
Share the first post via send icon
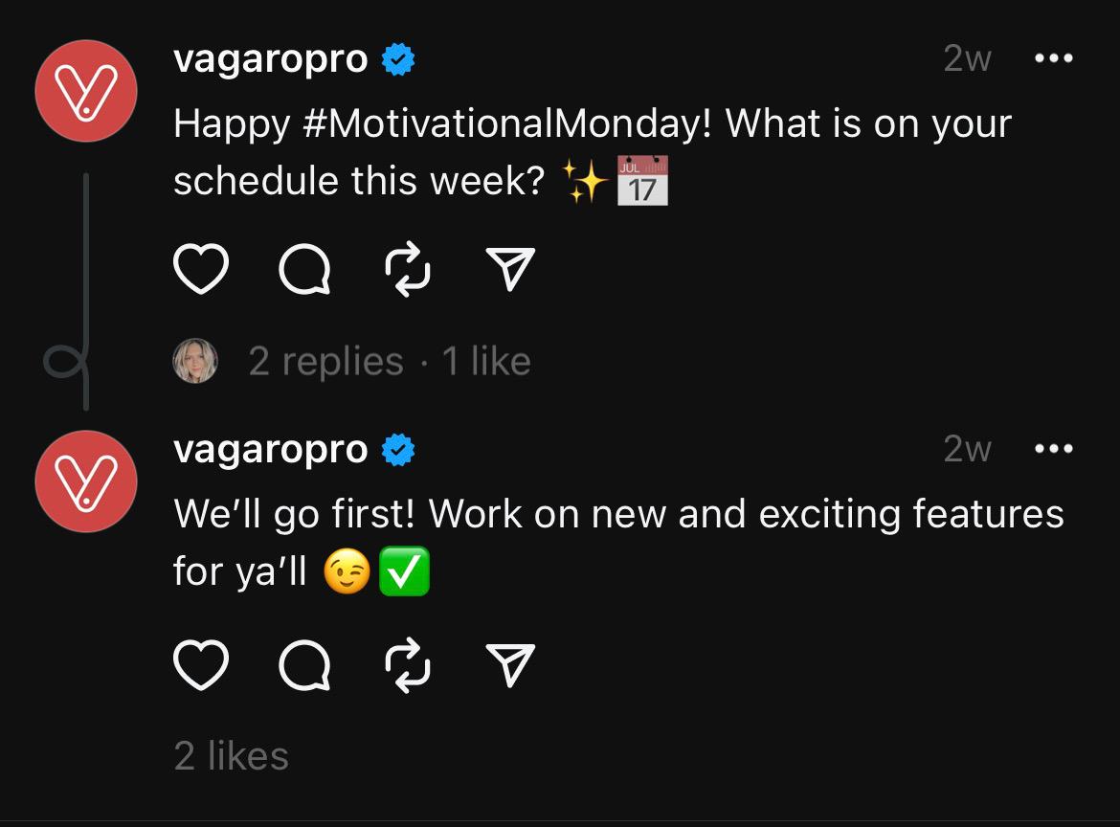click(x=510, y=270)
